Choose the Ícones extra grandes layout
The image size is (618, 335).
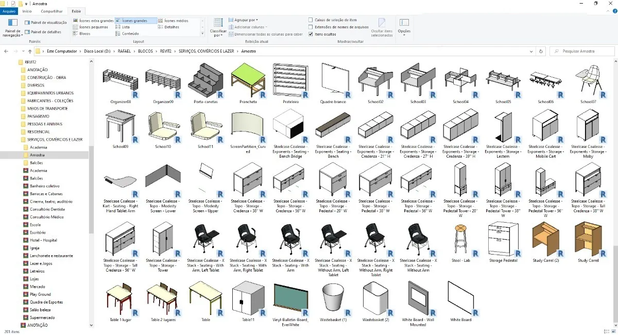click(93, 21)
